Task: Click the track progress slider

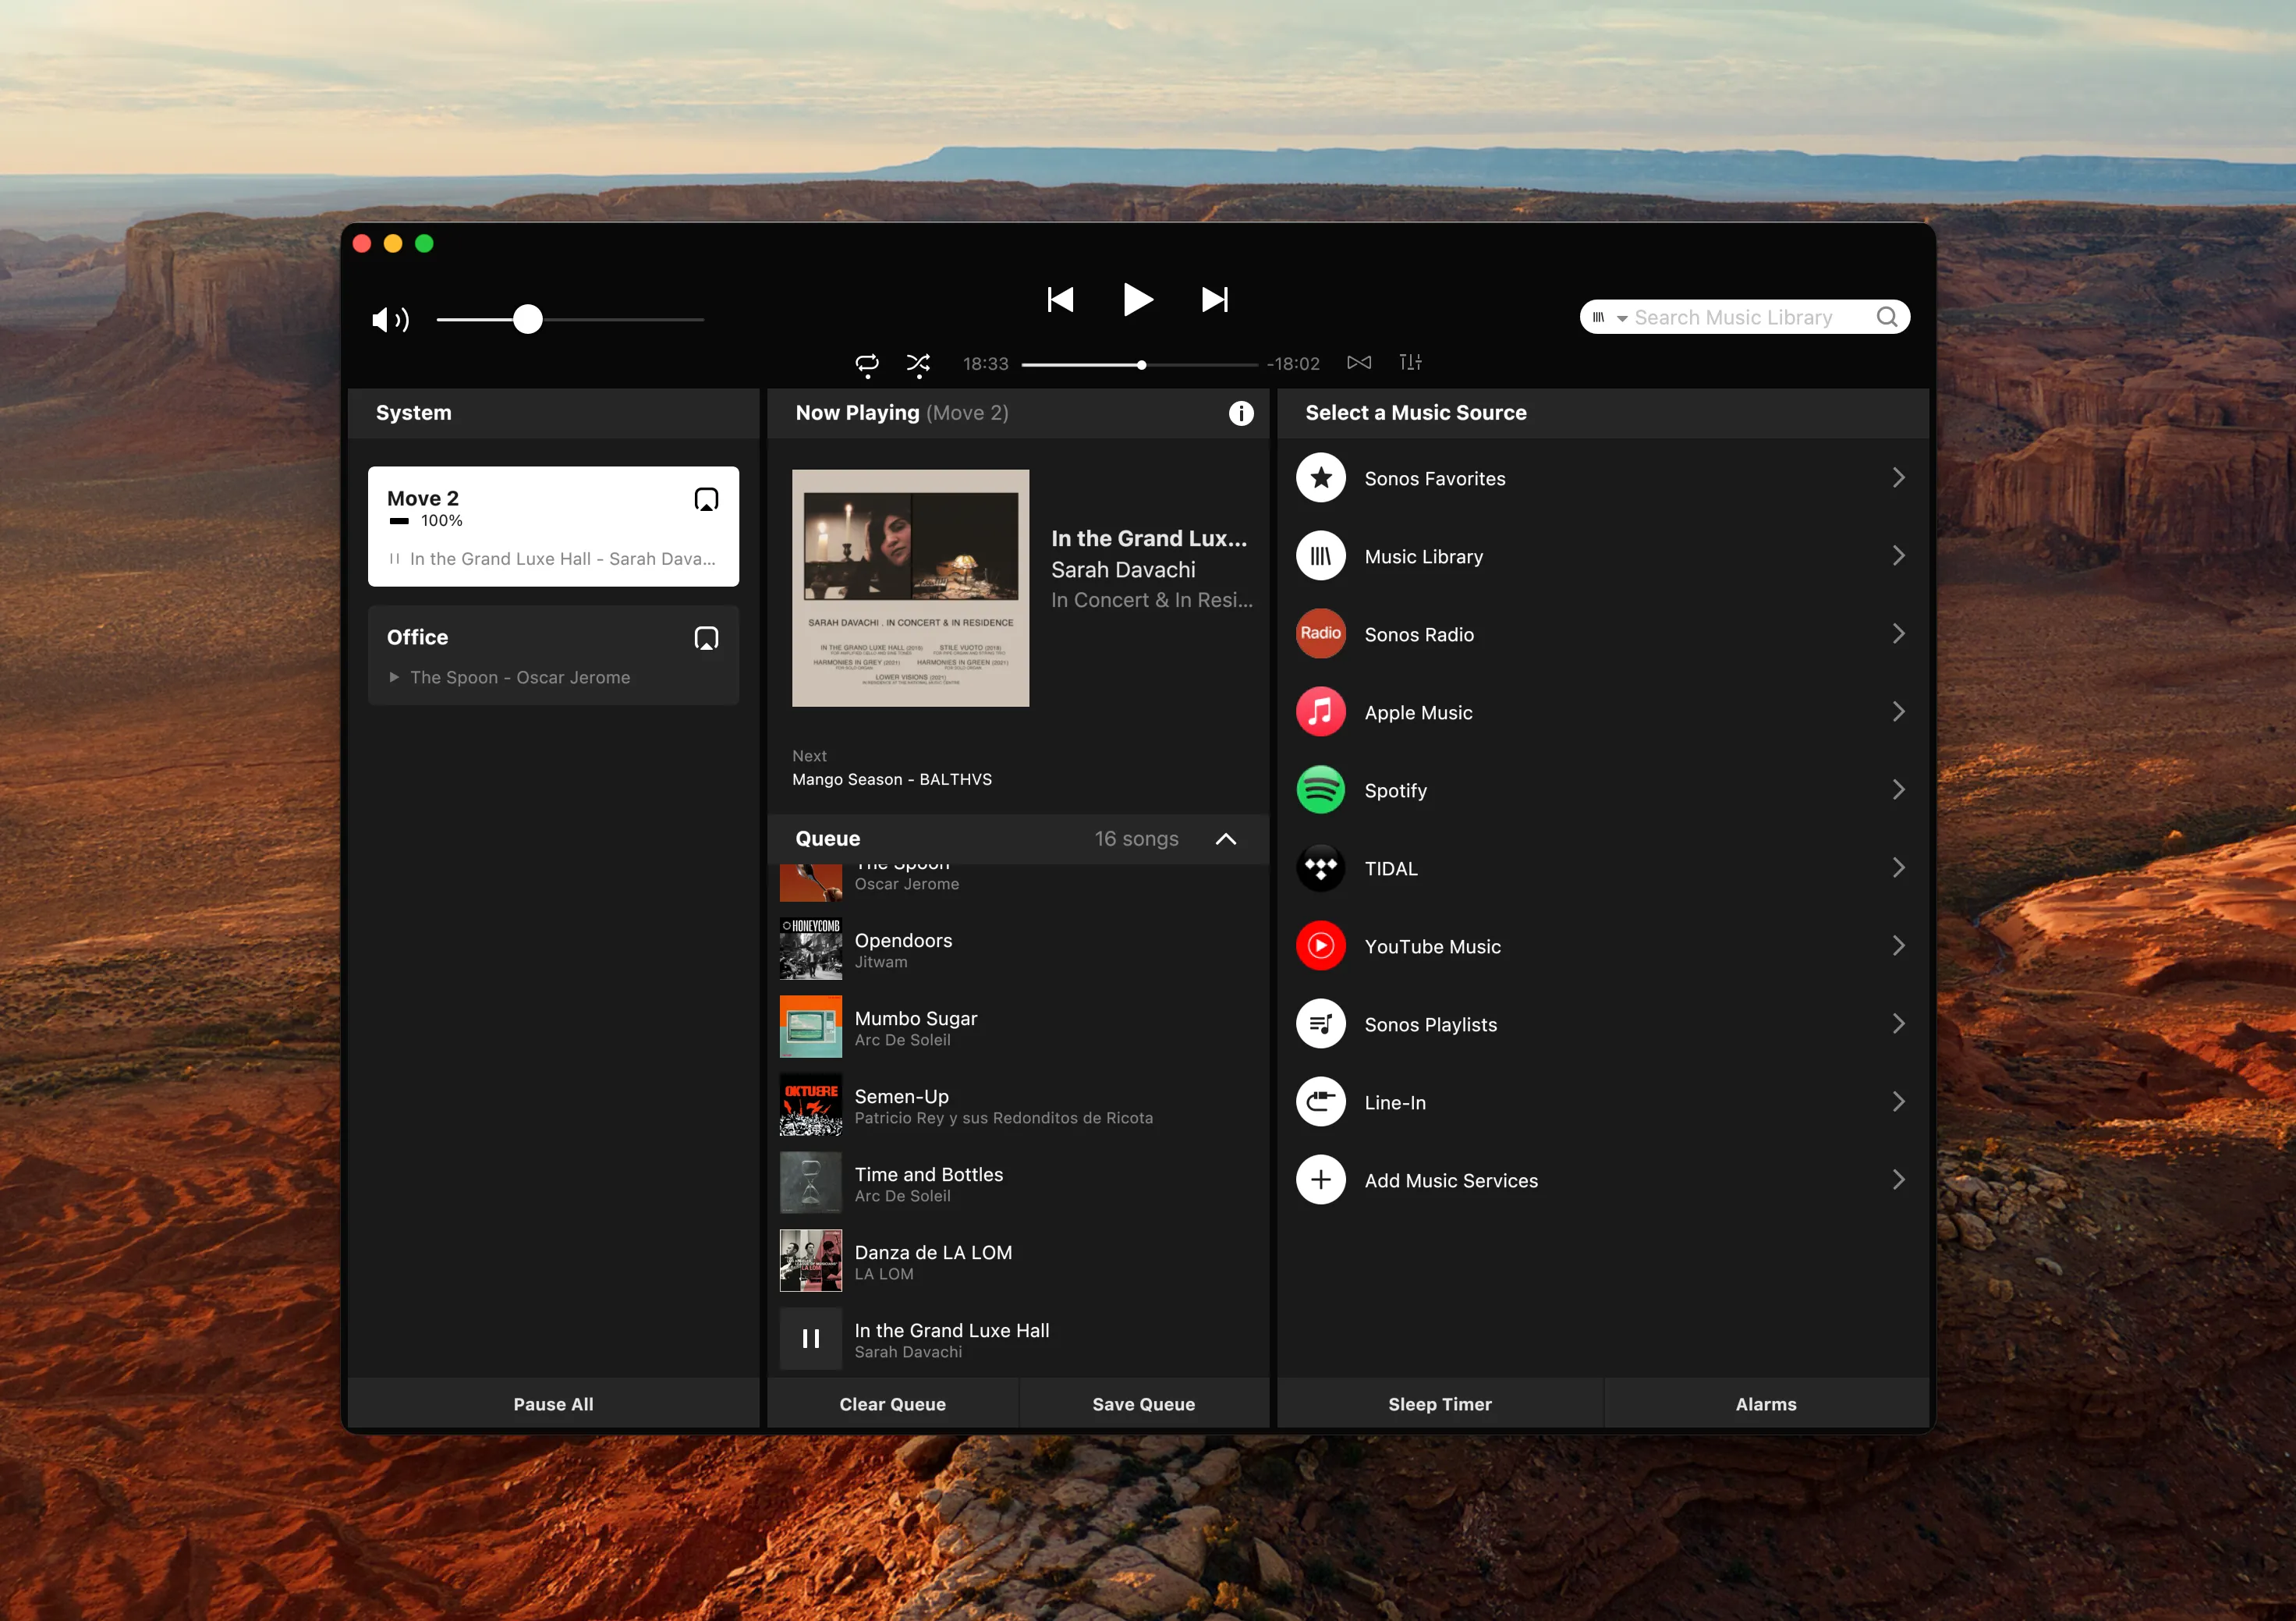Action: pos(1140,365)
